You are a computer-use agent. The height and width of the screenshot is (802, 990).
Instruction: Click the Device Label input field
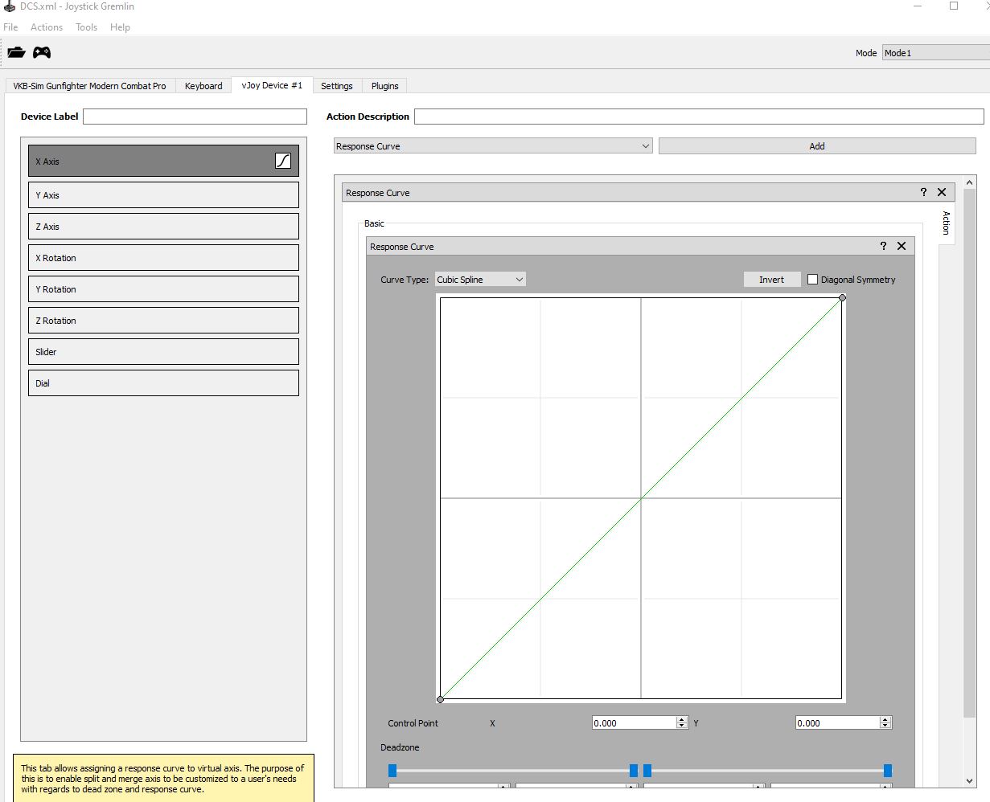195,117
